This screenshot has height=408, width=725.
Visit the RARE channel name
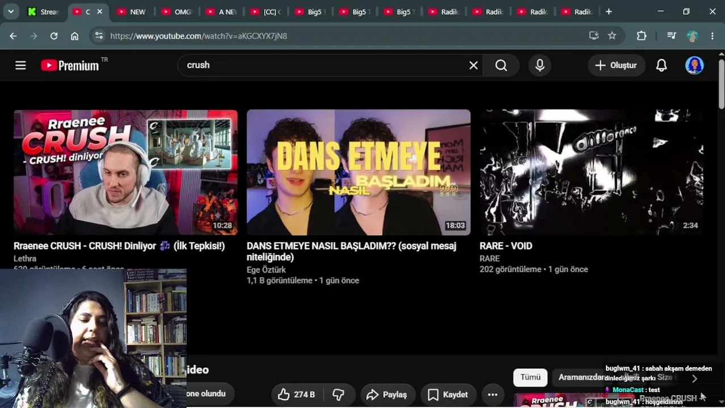point(490,258)
